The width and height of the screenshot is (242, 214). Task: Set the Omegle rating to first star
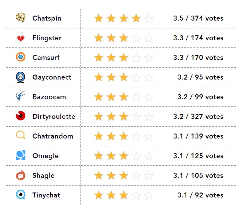[99, 156]
